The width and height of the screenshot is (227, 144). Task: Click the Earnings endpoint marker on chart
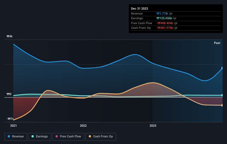coord(222,95)
